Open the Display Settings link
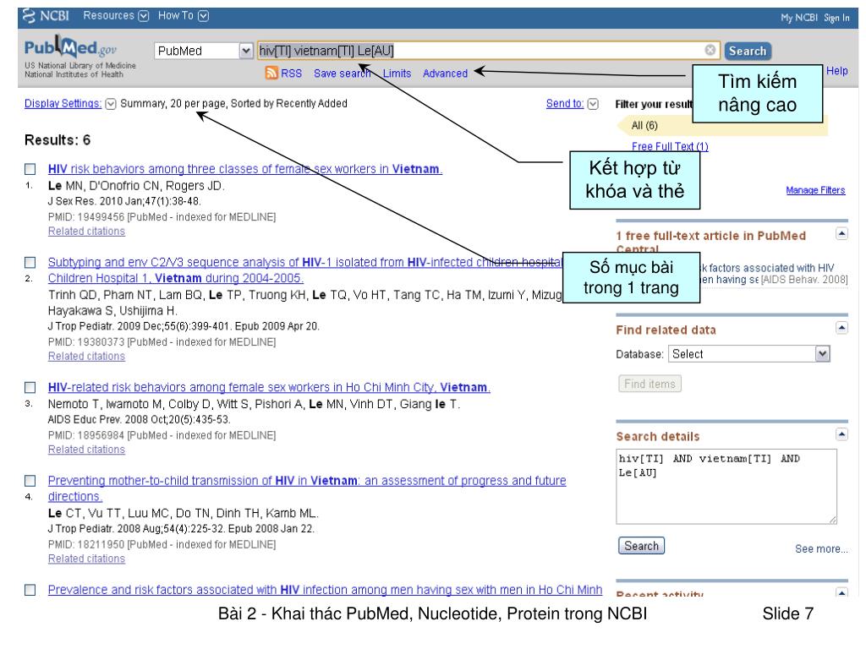This screenshot has height=649, width=866. coord(63,103)
